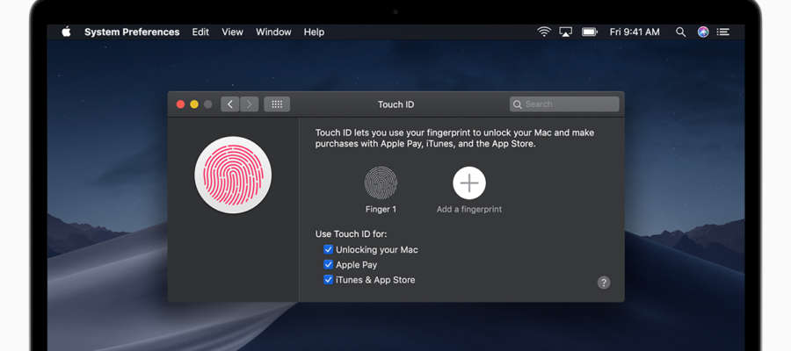The width and height of the screenshot is (791, 351).
Task: Check the battery status icon
Action: pyautogui.click(x=589, y=32)
